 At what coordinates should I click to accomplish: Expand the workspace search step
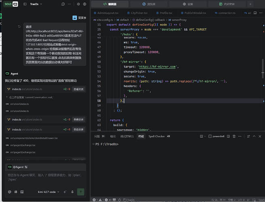(7, 97)
